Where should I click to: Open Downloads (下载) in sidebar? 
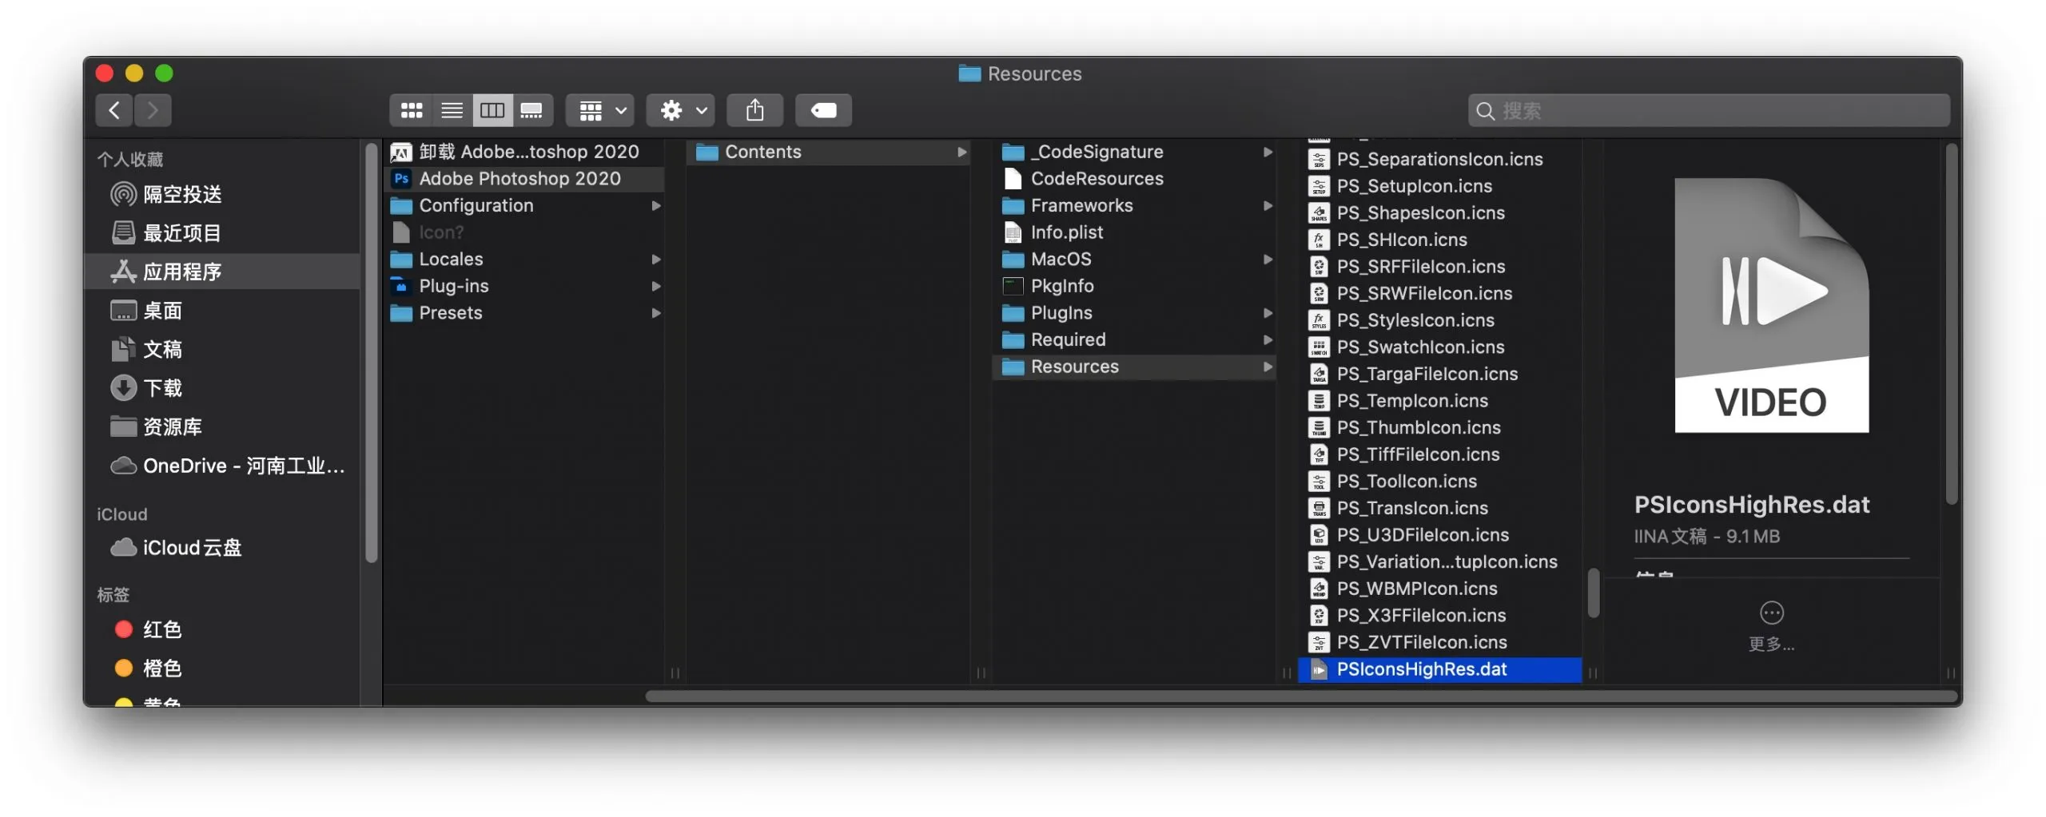click(x=221, y=387)
